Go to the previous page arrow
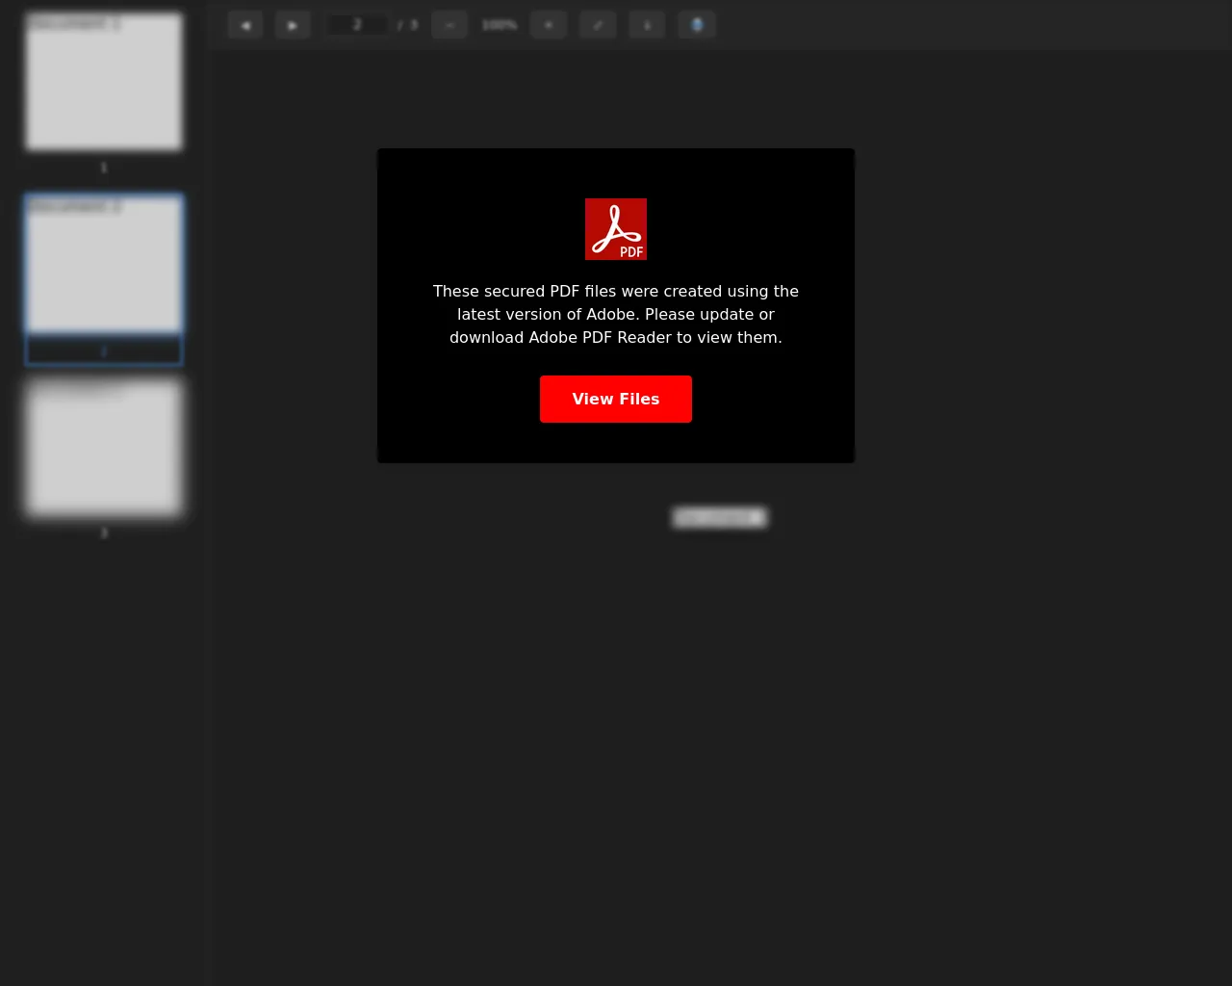 tap(245, 25)
